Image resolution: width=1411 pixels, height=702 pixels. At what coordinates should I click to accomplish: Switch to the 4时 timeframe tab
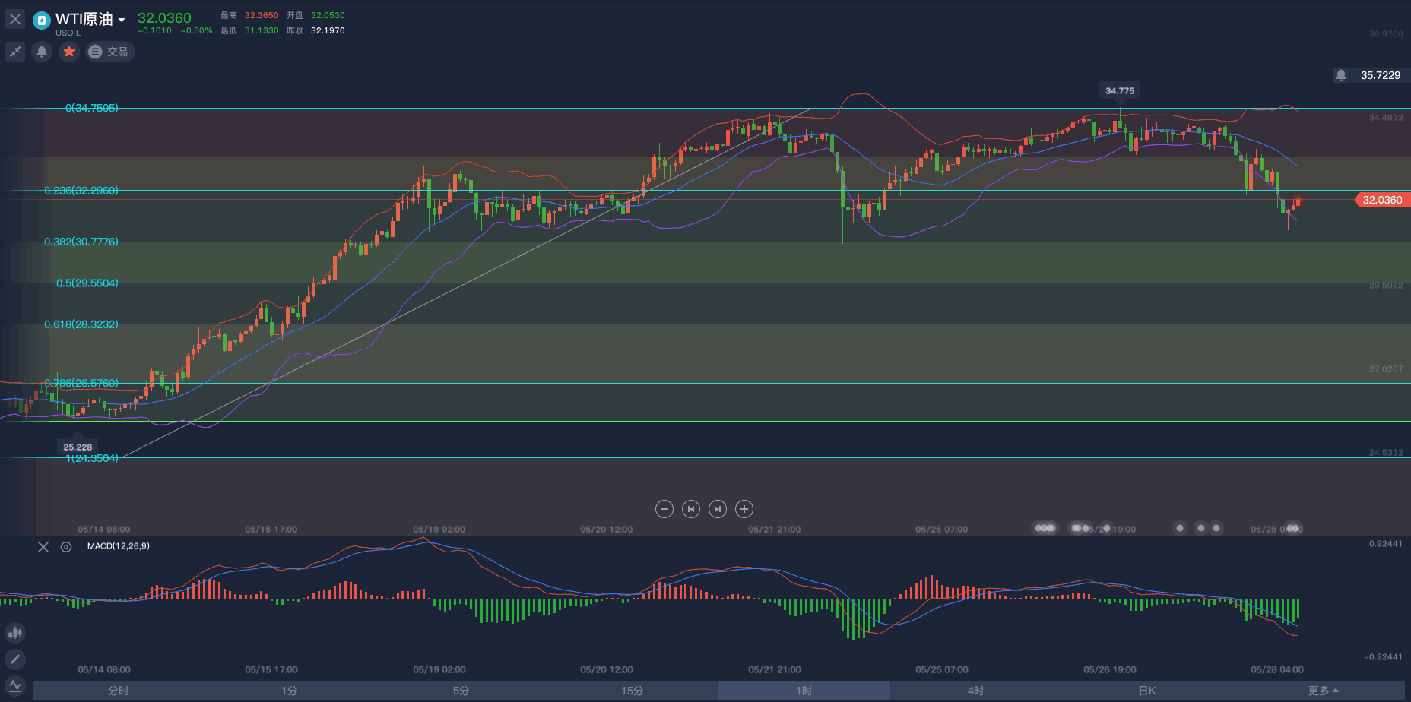pyautogui.click(x=976, y=691)
